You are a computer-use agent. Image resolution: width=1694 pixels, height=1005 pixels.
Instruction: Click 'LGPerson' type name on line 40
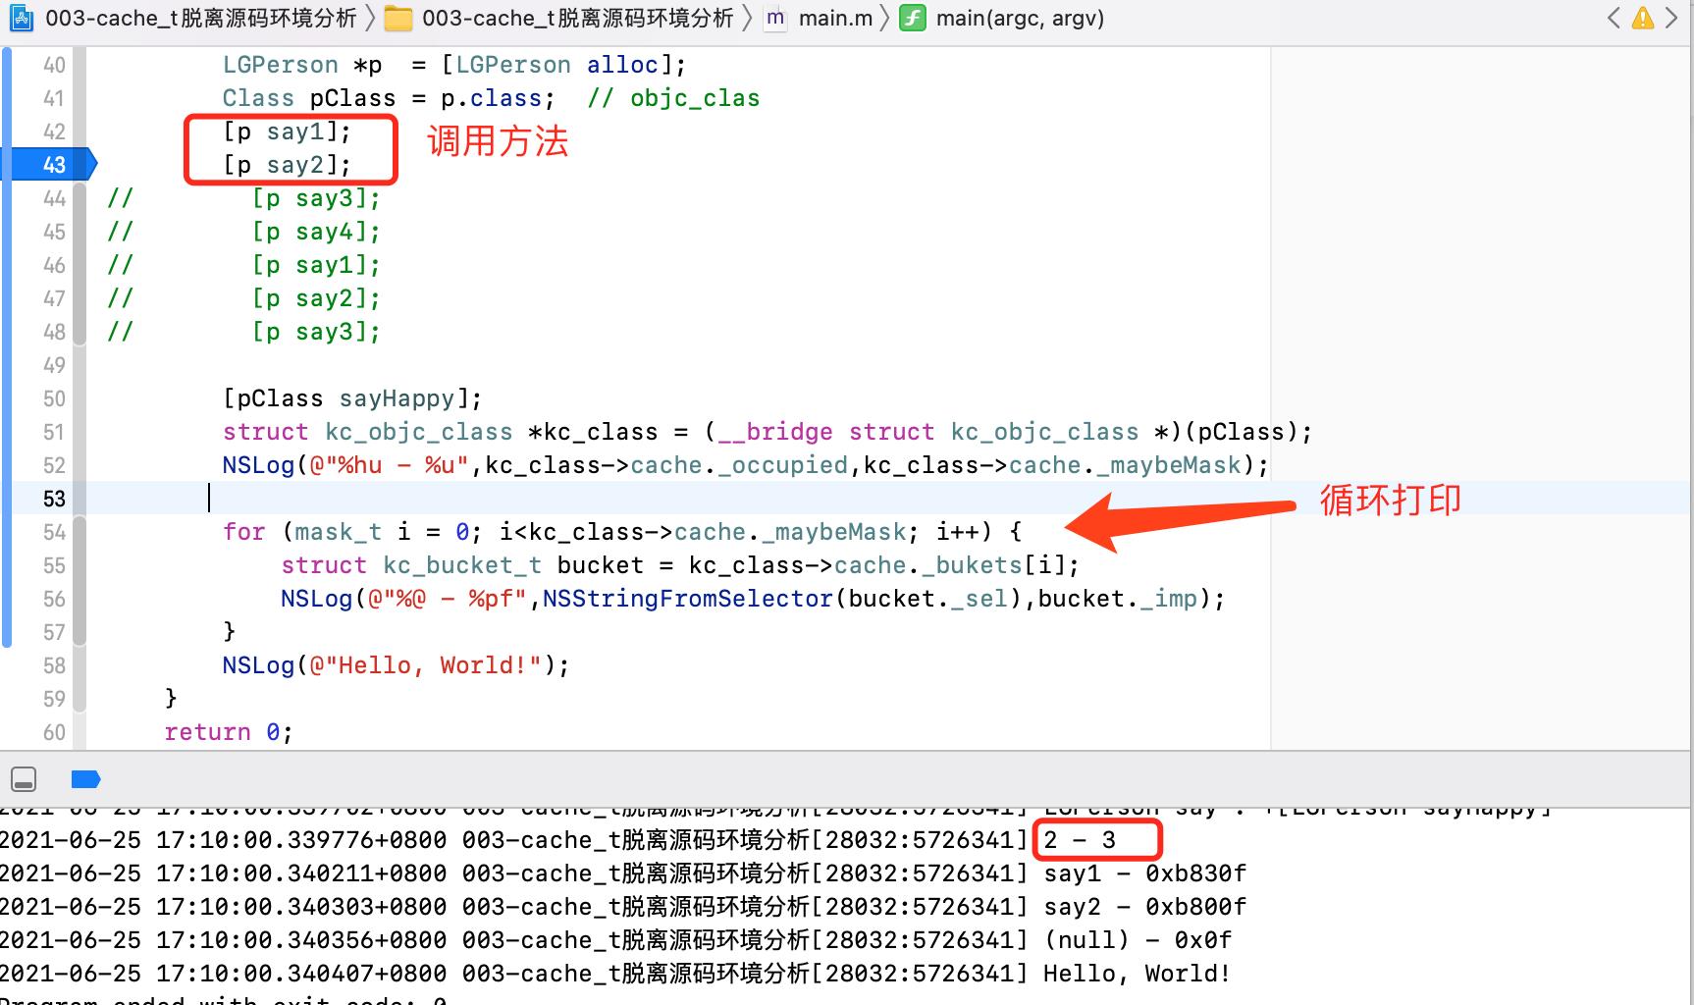[x=281, y=65]
